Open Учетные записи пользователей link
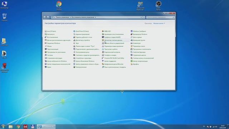The height and width of the screenshot is (129, 229). pos(143,58)
